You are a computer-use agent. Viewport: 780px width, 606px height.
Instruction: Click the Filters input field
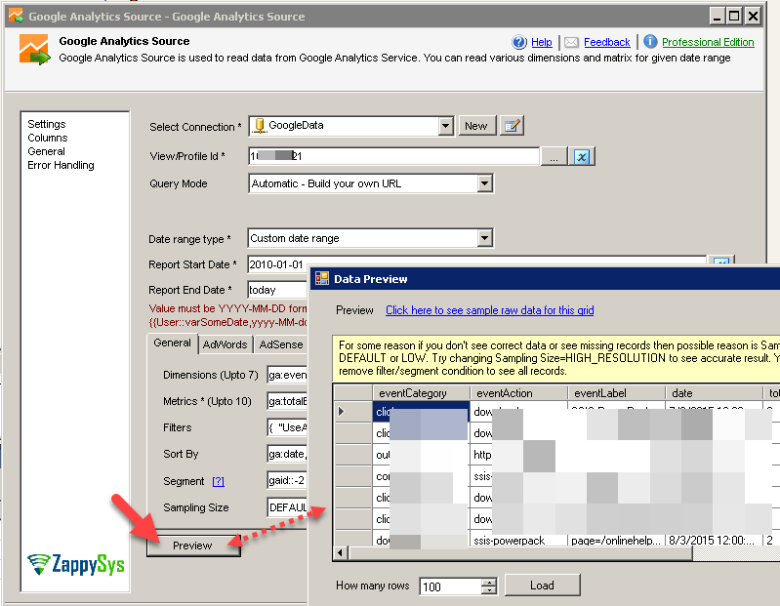[x=288, y=427]
